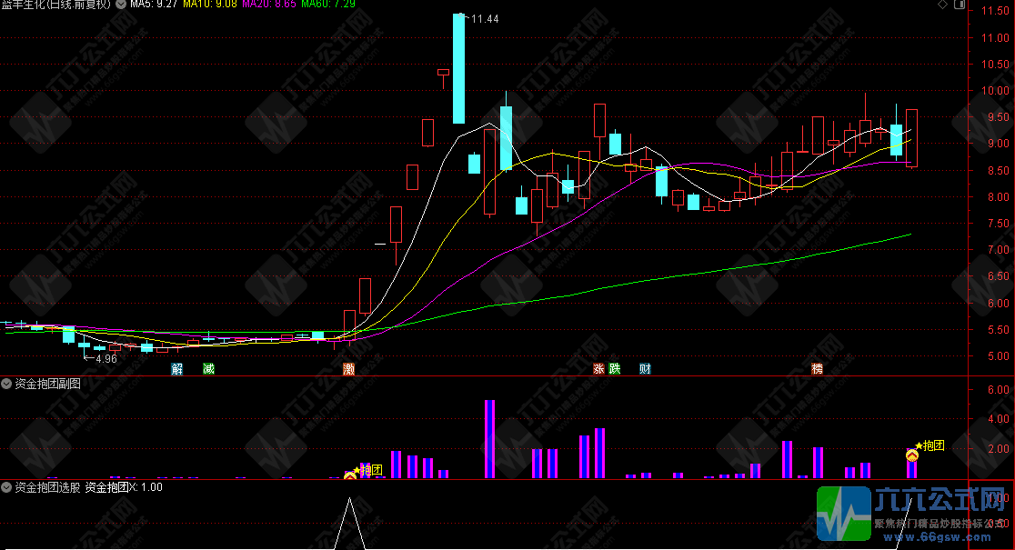Screen dimensions: 1015x550
Task: Click the rightmost 抱团 signal arrow icon
Action: (x=911, y=455)
